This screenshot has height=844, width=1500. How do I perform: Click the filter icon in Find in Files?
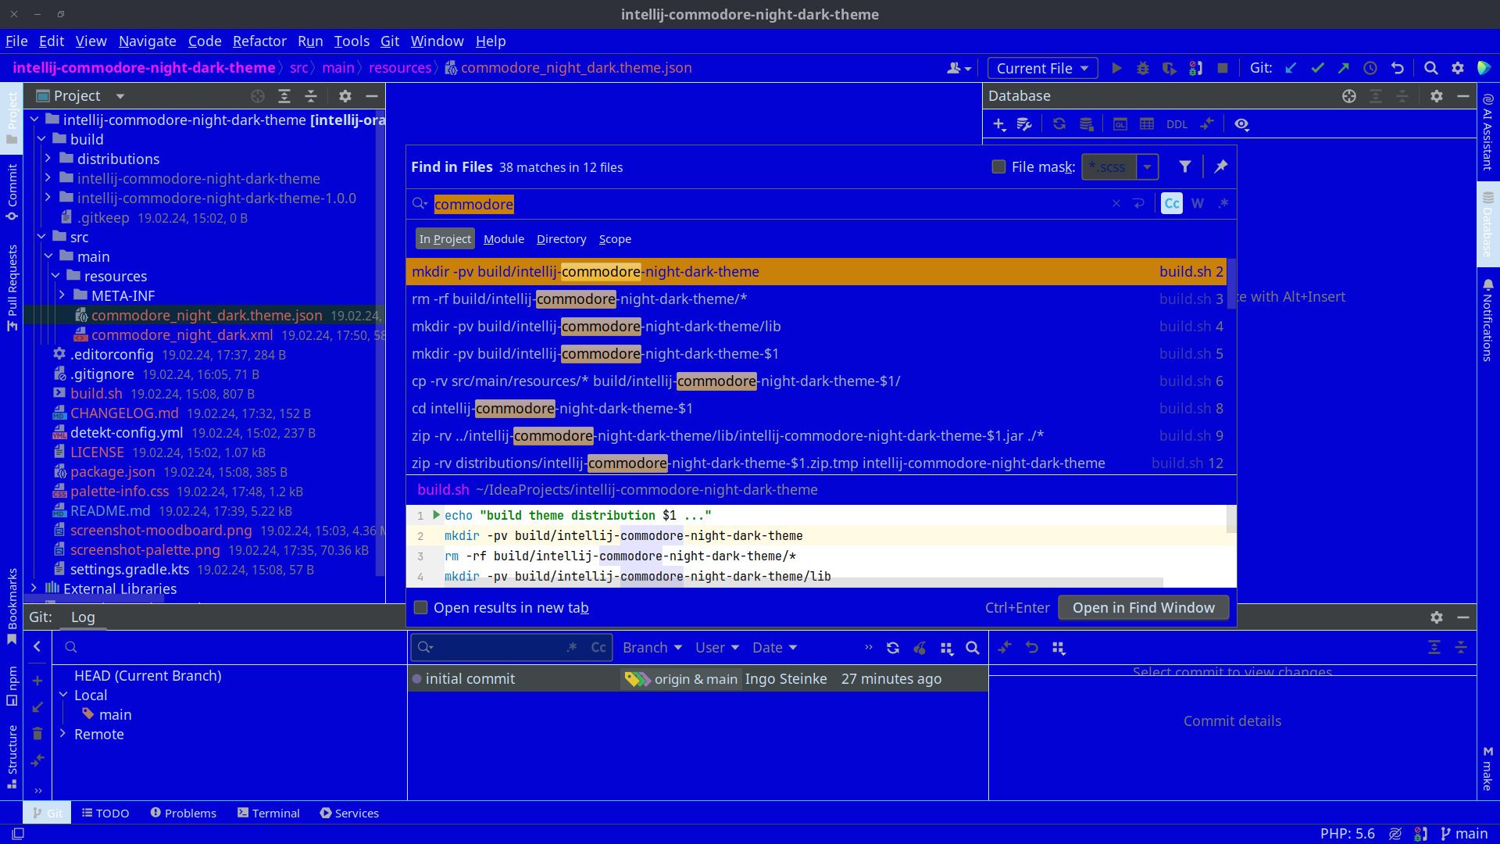coord(1185,166)
